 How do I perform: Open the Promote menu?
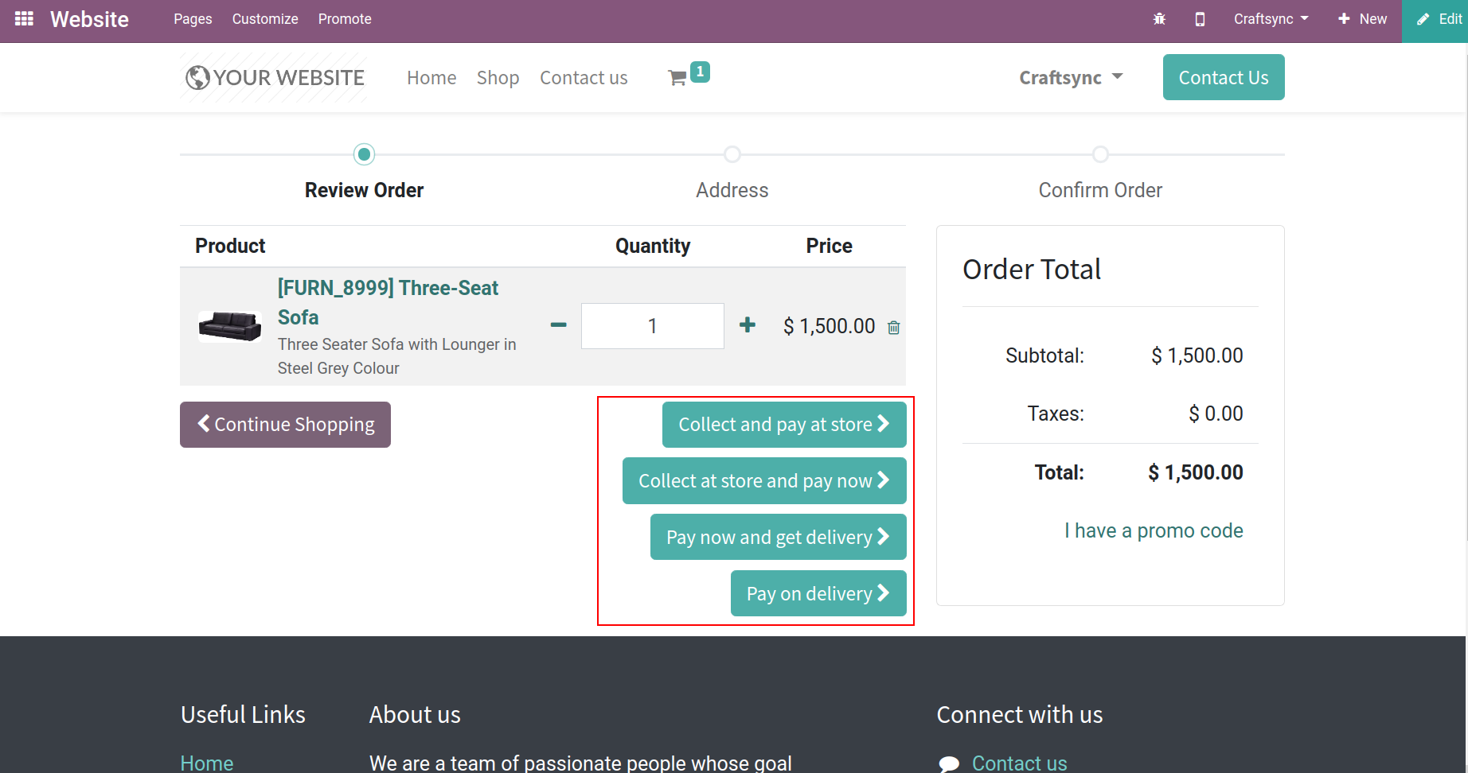[345, 19]
